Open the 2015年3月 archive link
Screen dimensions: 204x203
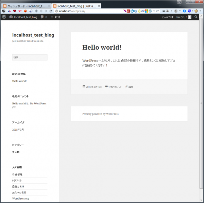click(x=18, y=130)
